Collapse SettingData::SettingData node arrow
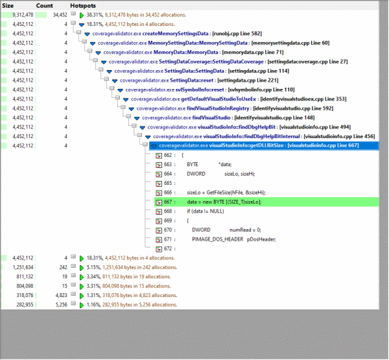Image resolution: width=389 pixels, height=360 pixels. [x=109, y=71]
